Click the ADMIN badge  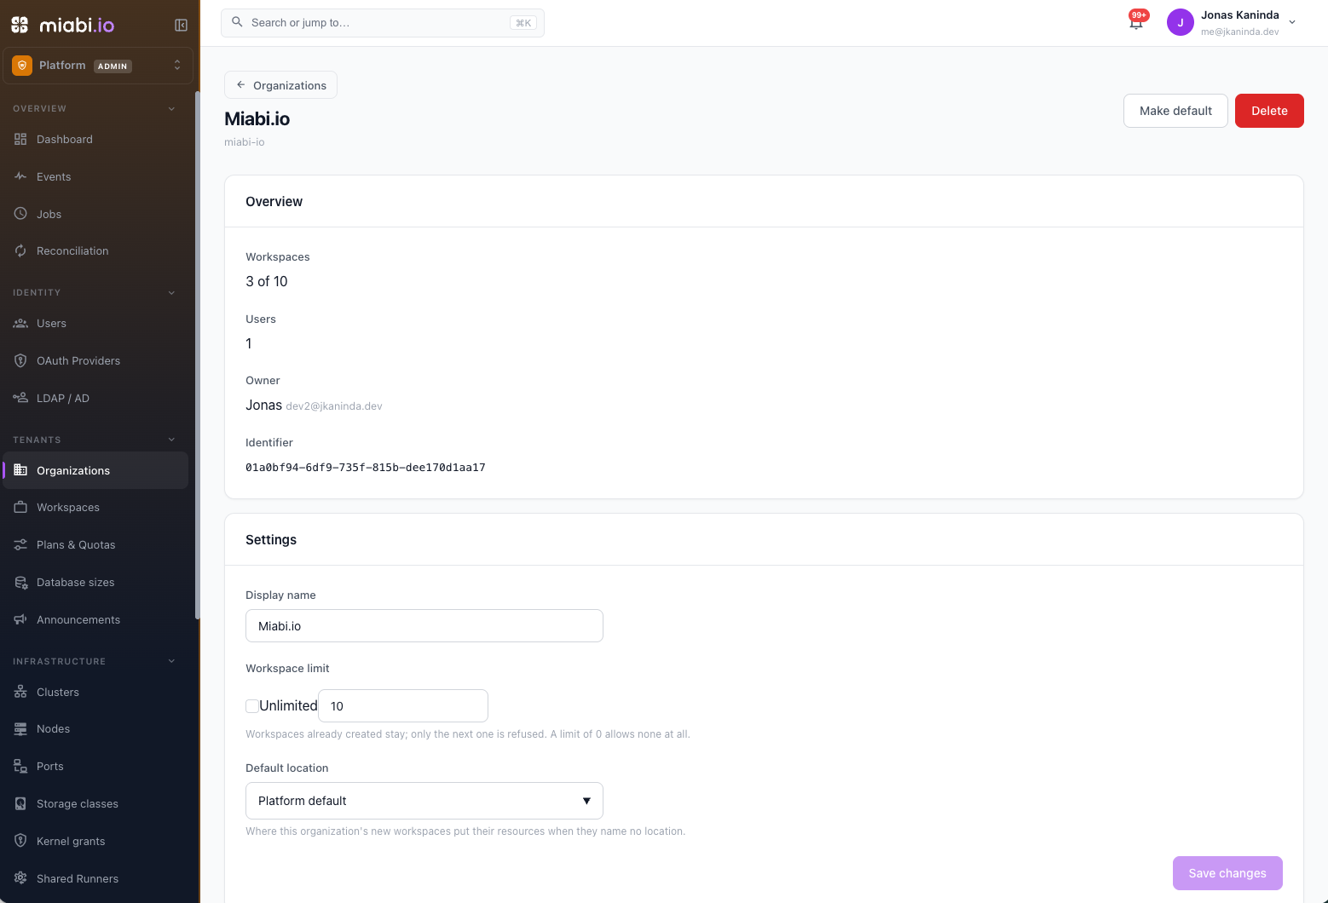click(x=113, y=66)
